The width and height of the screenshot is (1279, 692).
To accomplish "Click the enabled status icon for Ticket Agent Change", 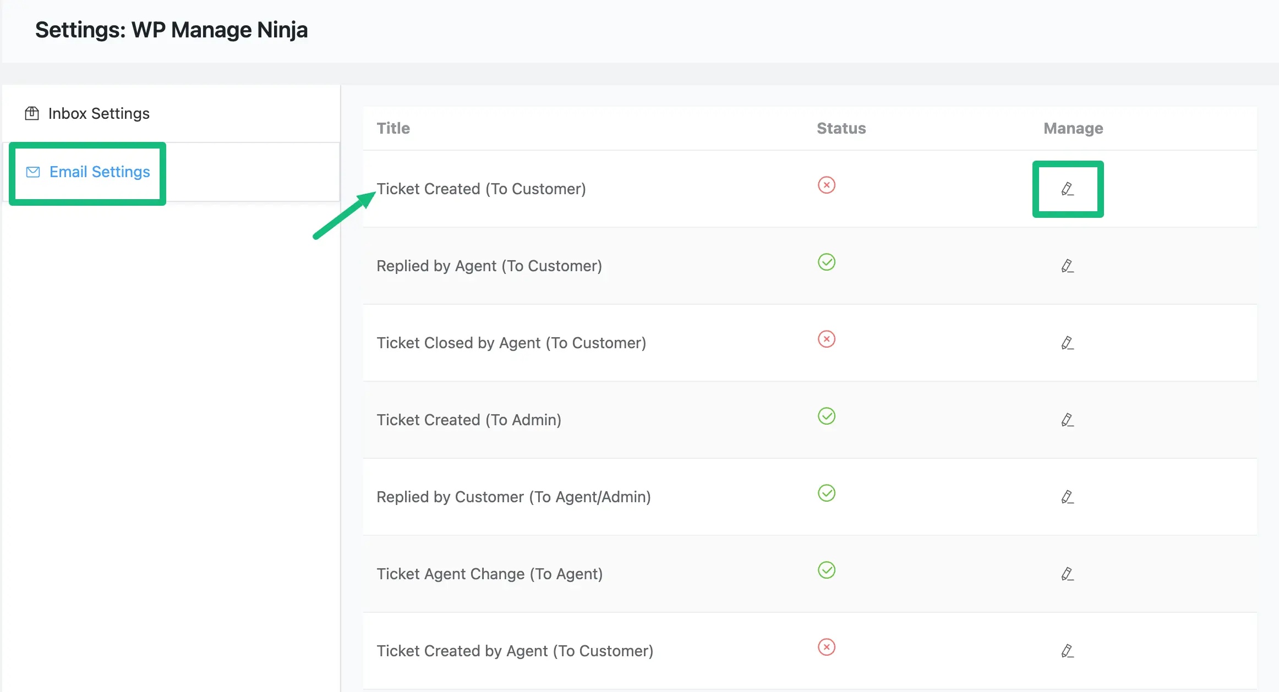I will click(x=827, y=570).
